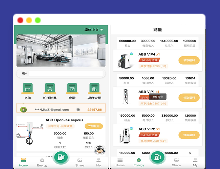Open the 充值 recharge icon

28,89
